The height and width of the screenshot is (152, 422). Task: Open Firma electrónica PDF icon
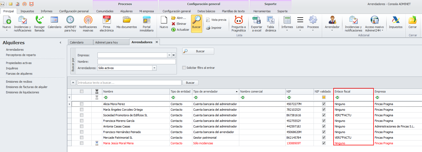(107, 20)
